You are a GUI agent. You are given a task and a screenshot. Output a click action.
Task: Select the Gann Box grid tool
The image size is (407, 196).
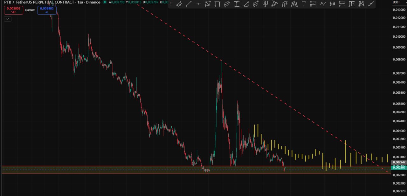(x=352, y=4)
